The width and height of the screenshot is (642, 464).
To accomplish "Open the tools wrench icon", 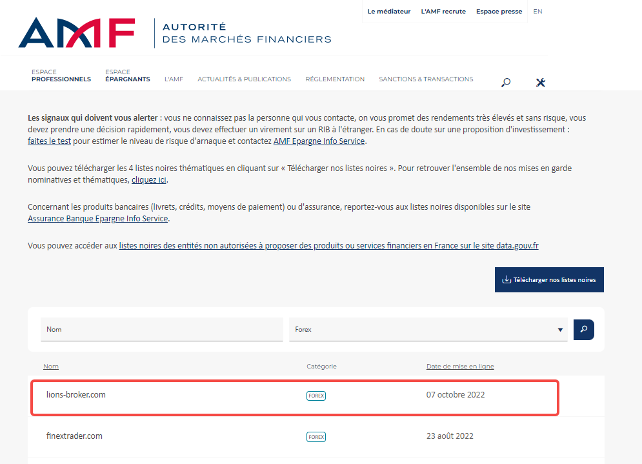I will (x=541, y=82).
